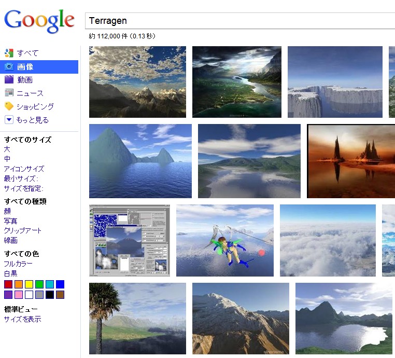Screen dimensions: 395x358
Task: Open the palm tree landscape thumbnail
Action: click(137, 319)
